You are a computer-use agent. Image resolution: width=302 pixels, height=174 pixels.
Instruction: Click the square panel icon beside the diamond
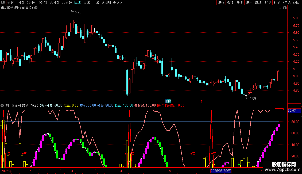[x=285, y=8]
